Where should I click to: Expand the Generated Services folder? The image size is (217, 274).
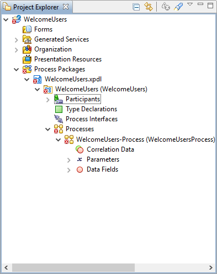(17, 40)
